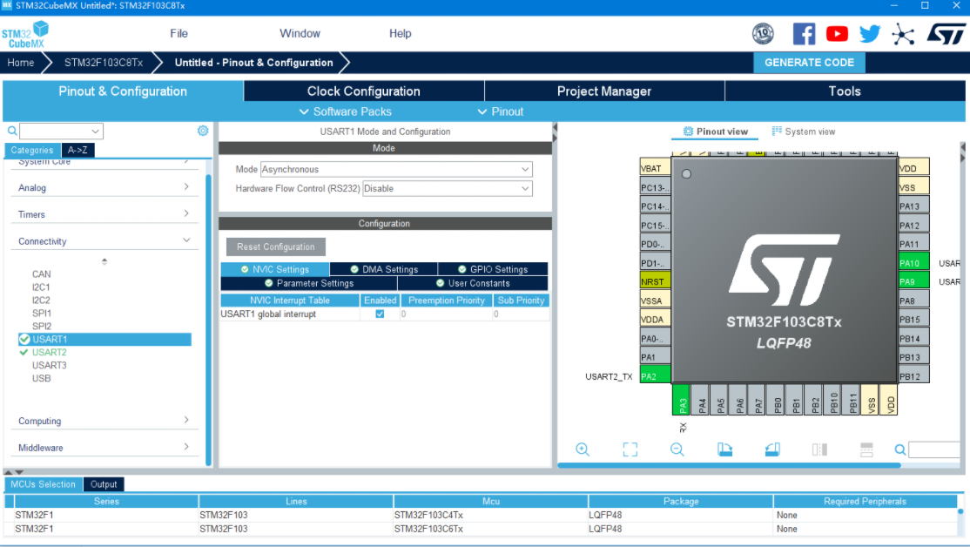Expand the Middleware category

tap(104, 448)
